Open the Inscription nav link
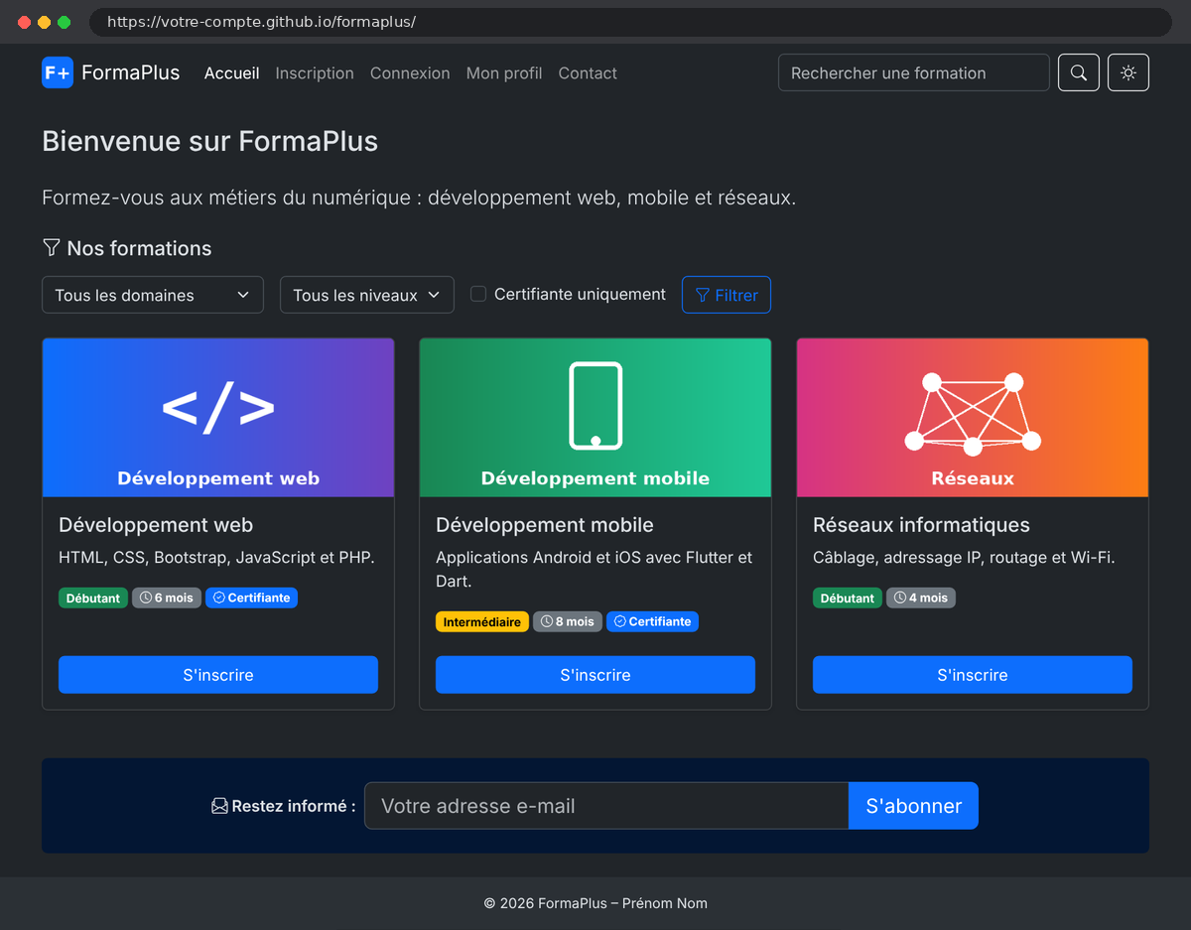This screenshot has height=930, width=1191. point(315,72)
